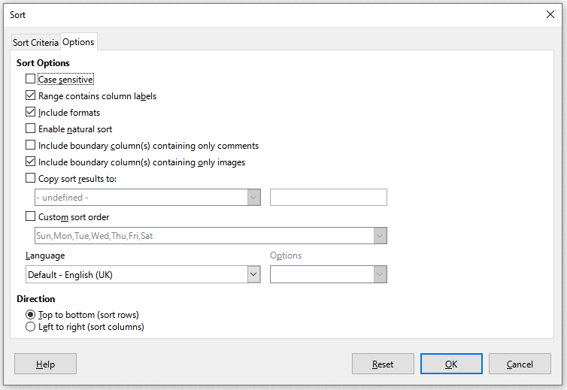Switch to the Sort Criteria tab
Viewport: 567px width, 390px height.
[x=35, y=43]
